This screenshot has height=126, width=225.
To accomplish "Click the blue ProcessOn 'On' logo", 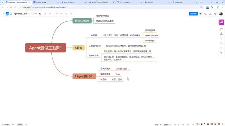I will pos(7,14).
